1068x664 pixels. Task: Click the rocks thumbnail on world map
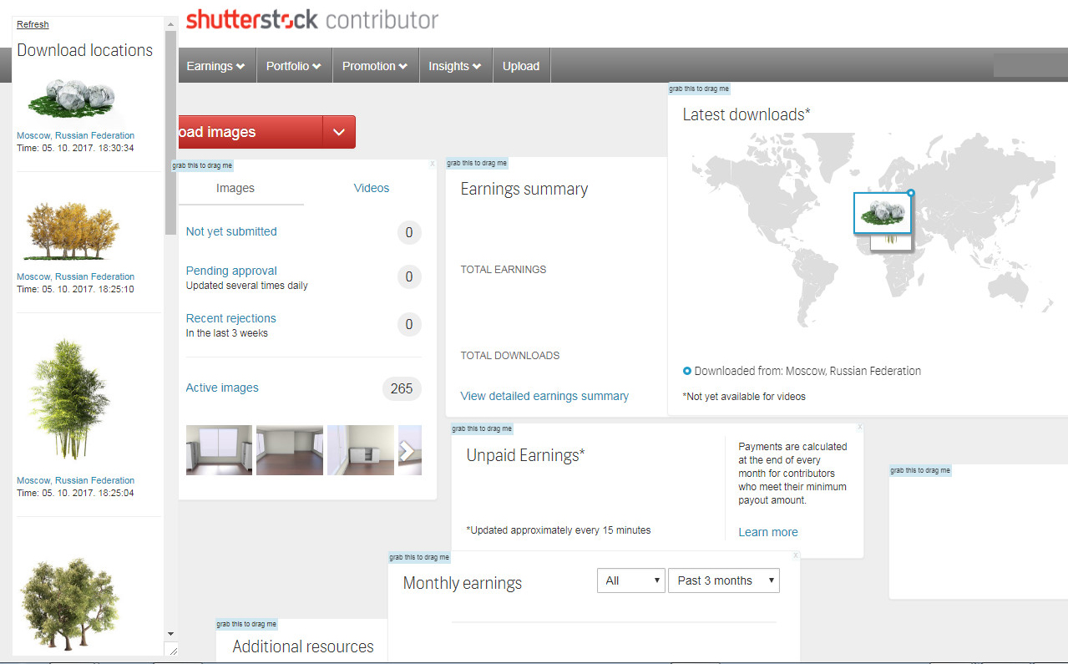[x=882, y=212]
